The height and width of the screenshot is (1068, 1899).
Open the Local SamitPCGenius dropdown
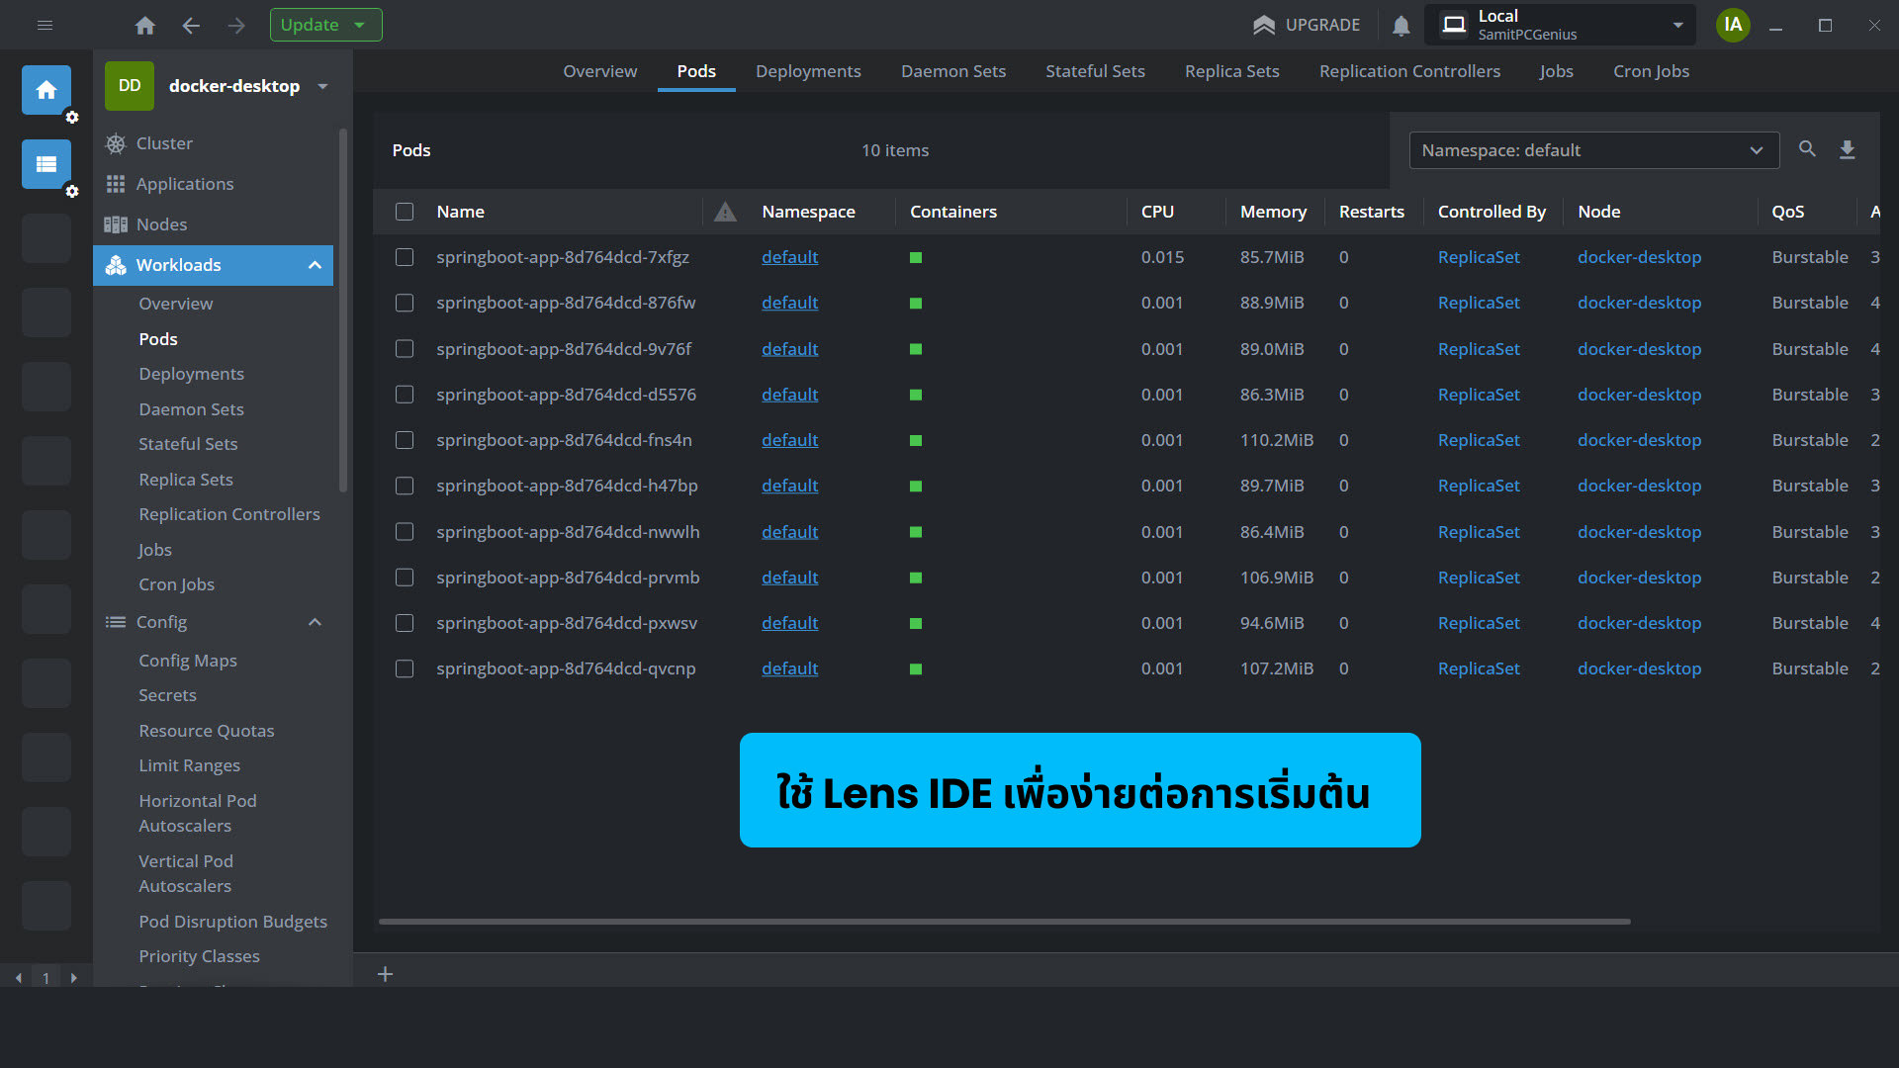1561,25
